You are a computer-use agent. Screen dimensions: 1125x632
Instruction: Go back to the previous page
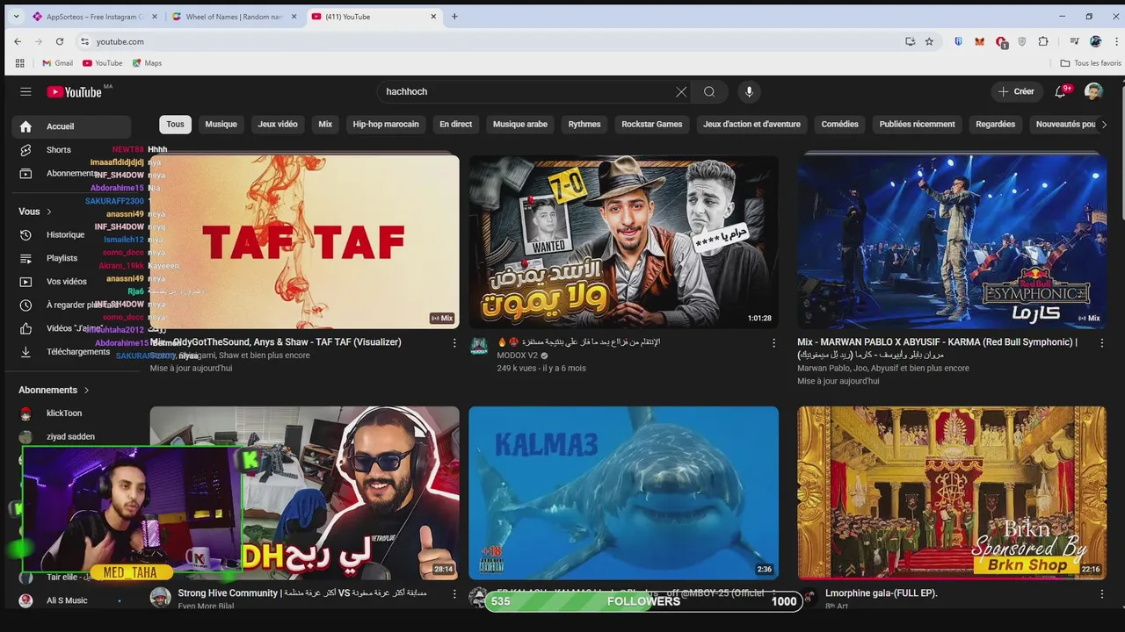coord(18,41)
